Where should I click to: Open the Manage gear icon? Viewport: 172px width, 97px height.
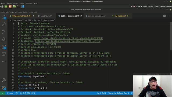point(4,88)
